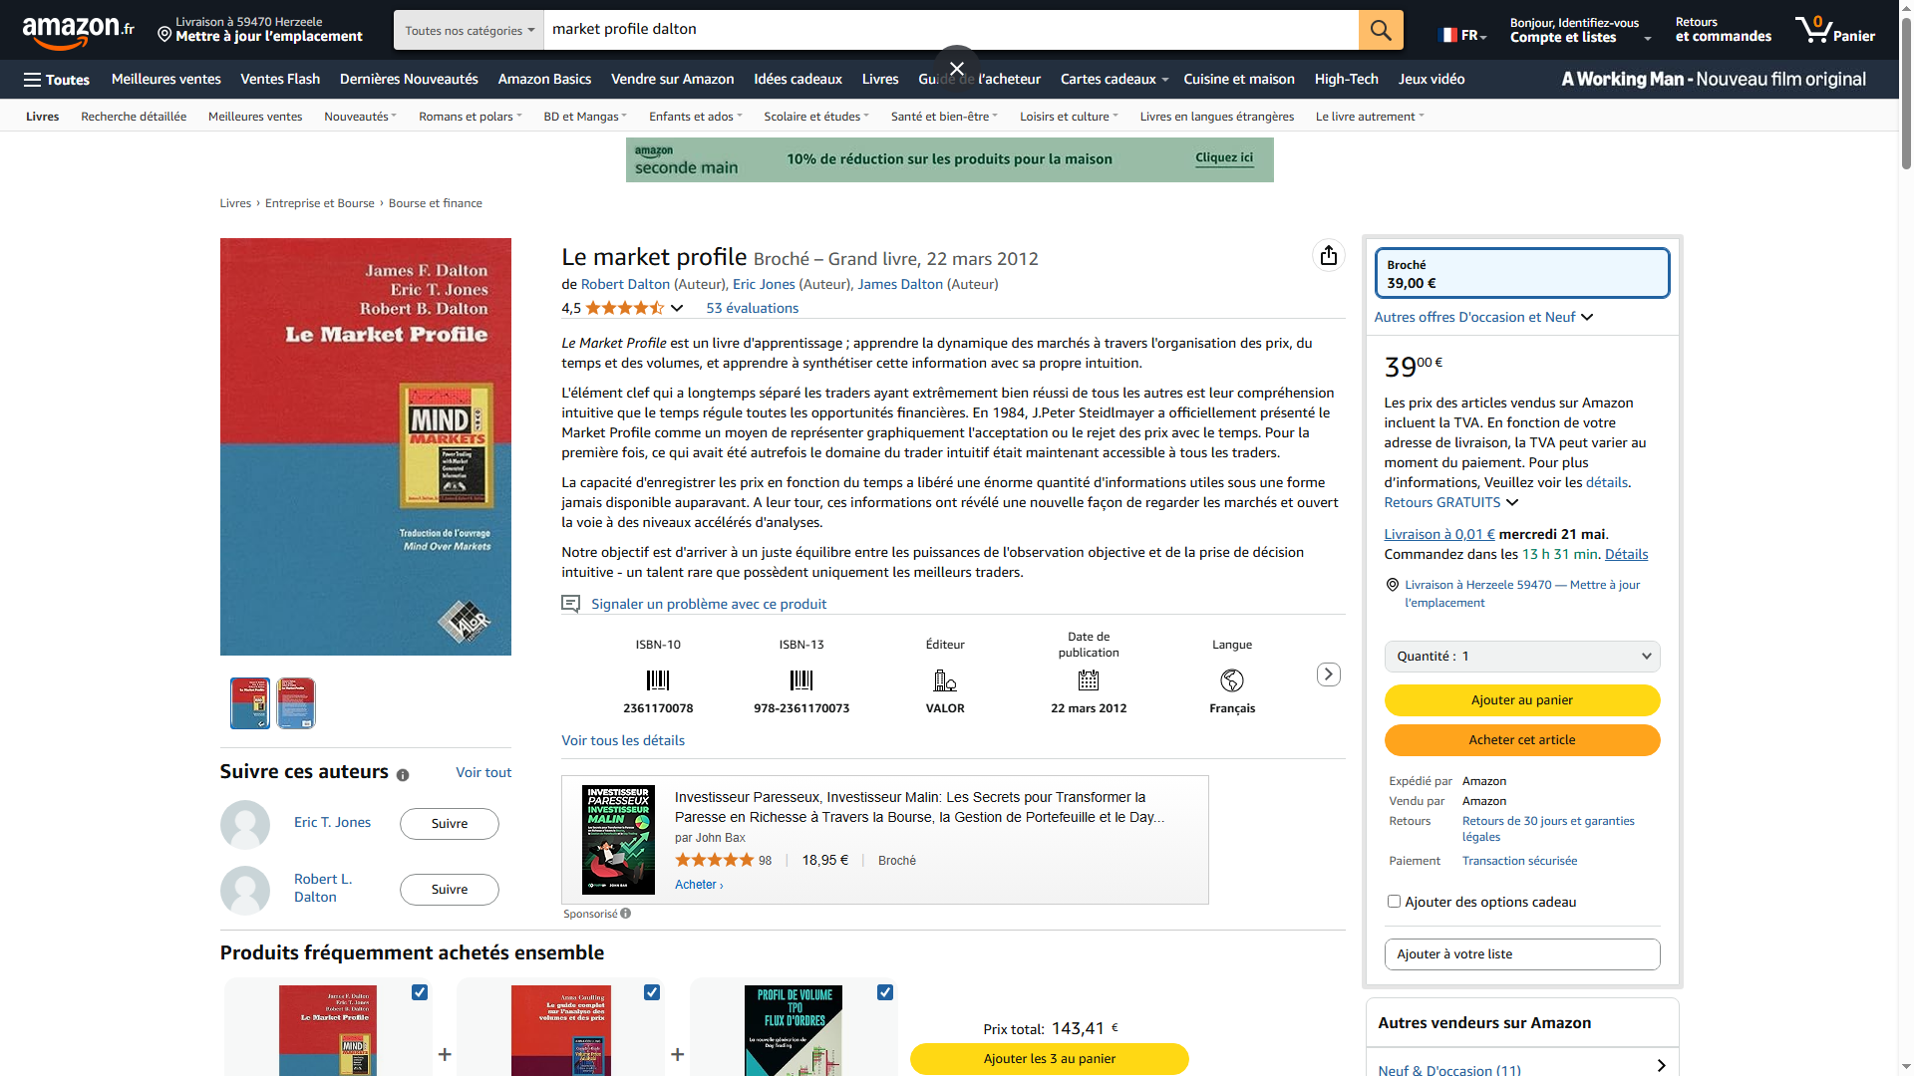
Task: Click the next arrow in product details carousel
Action: click(x=1328, y=674)
